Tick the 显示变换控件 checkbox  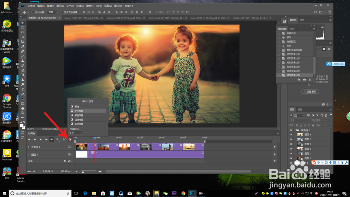click(x=62, y=12)
